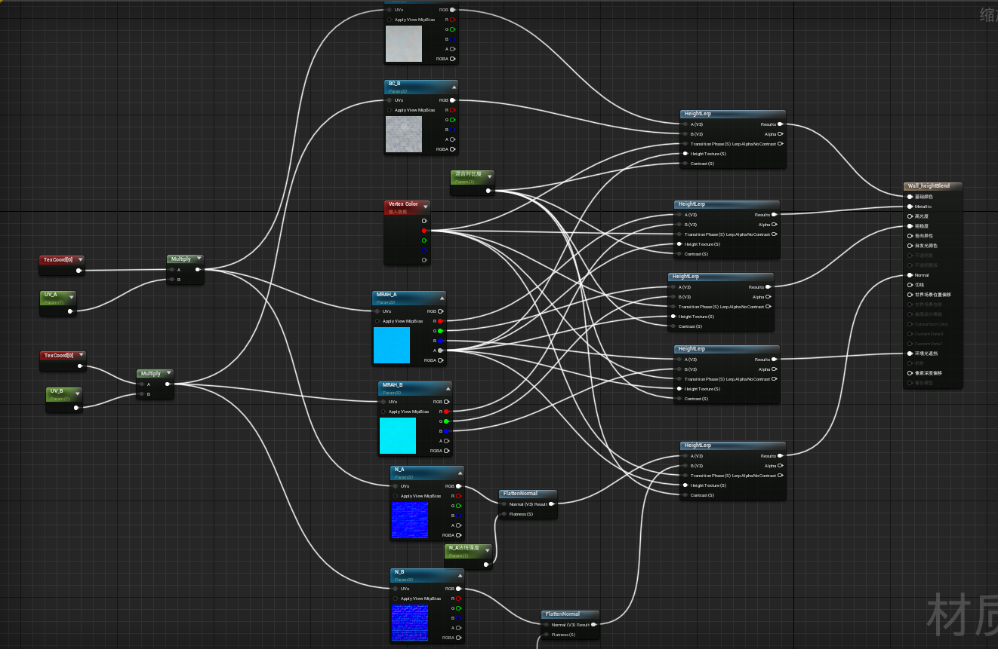Select the MRAH_A texture preview thumbnail

point(392,345)
